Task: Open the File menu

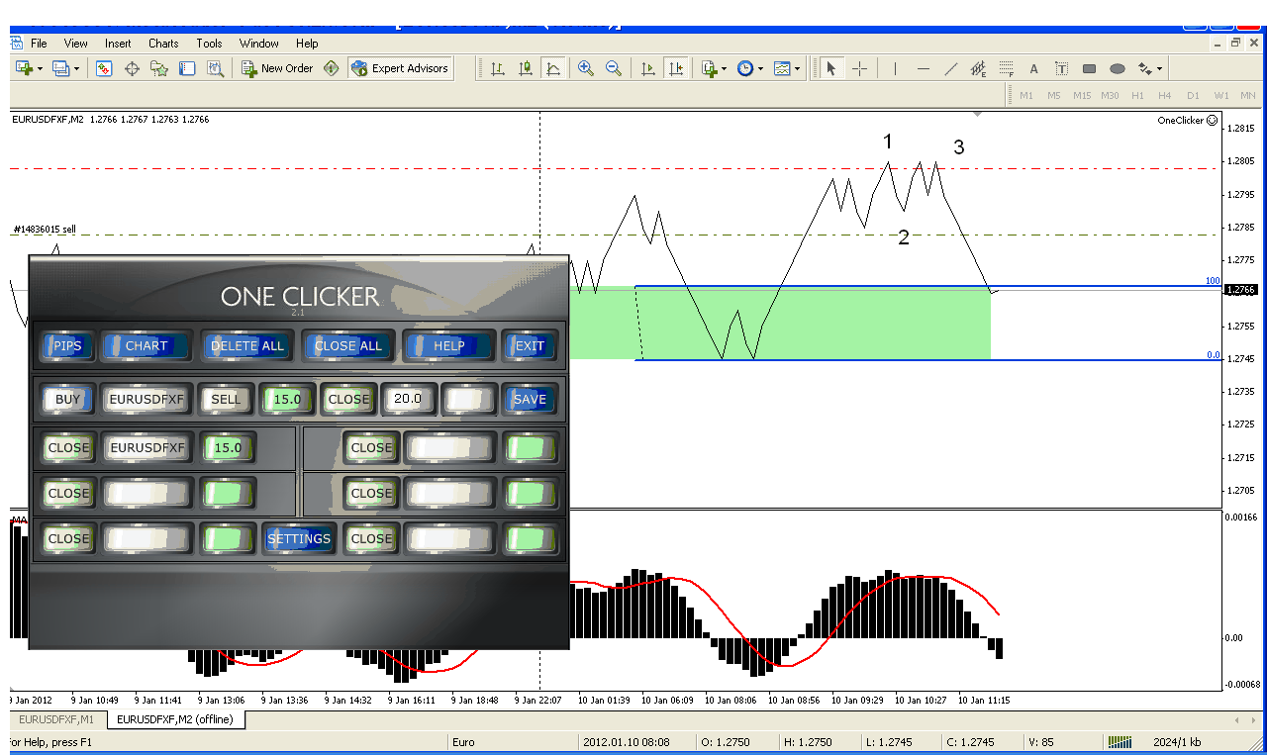Action: pyautogui.click(x=39, y=44)
